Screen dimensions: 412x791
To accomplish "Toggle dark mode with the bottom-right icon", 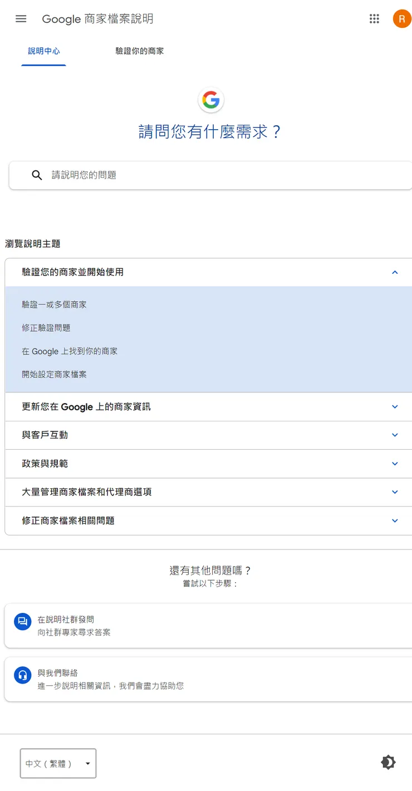I will click(388, 762).
